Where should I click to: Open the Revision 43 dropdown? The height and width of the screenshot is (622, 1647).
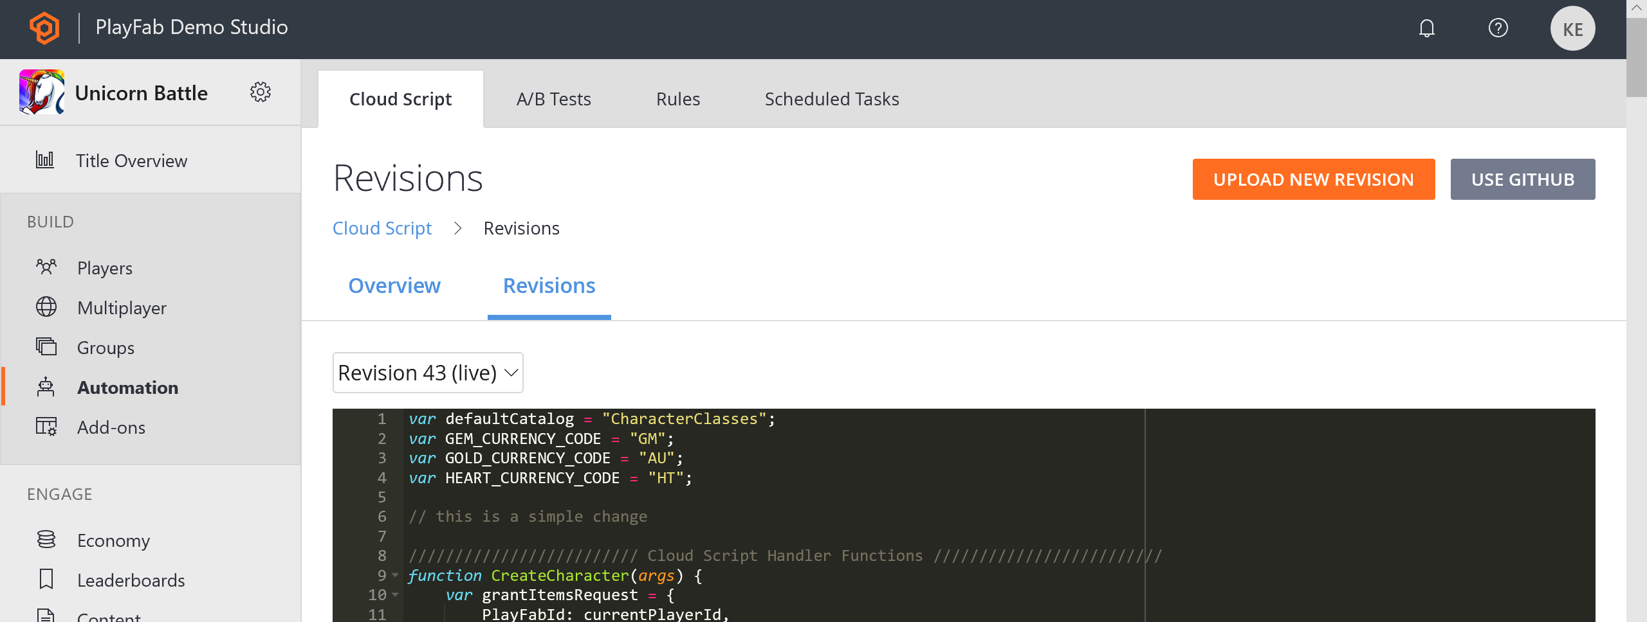coord(427,373)
